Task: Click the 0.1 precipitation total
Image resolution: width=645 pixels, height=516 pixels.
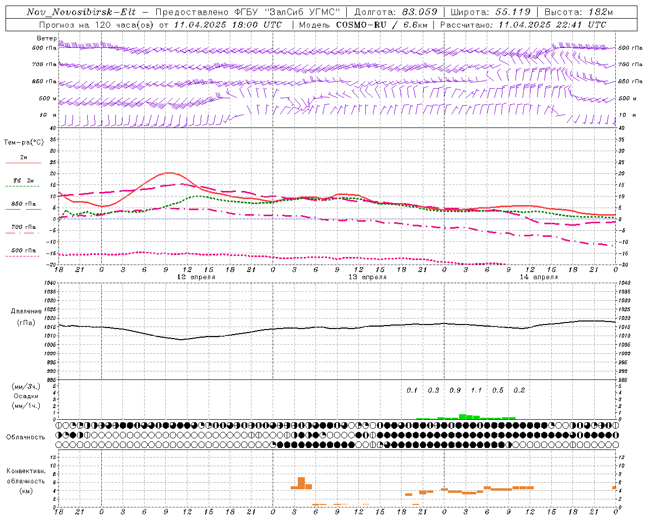Action: click(x=412, y=390)
